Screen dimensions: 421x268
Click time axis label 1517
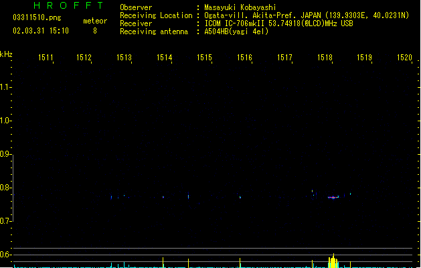point(284,58)
